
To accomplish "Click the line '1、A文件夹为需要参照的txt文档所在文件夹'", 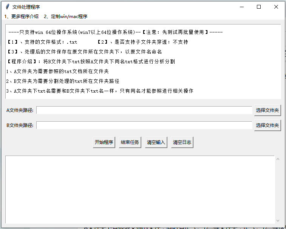I will coord(57,71).
